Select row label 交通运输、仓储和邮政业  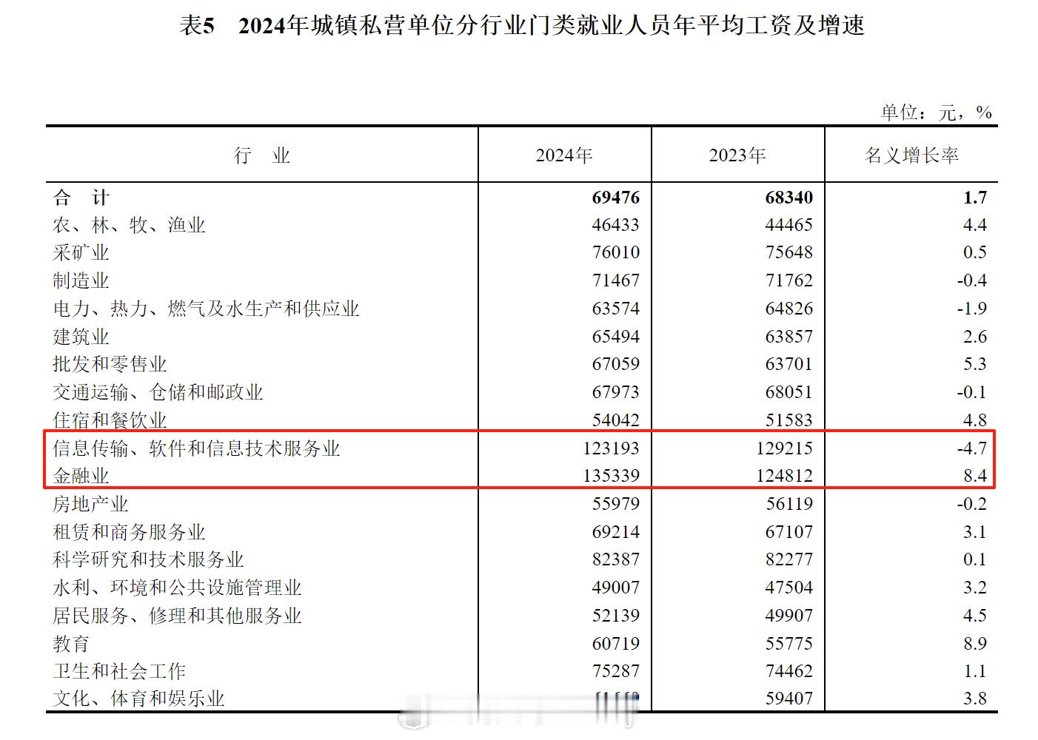158,392
